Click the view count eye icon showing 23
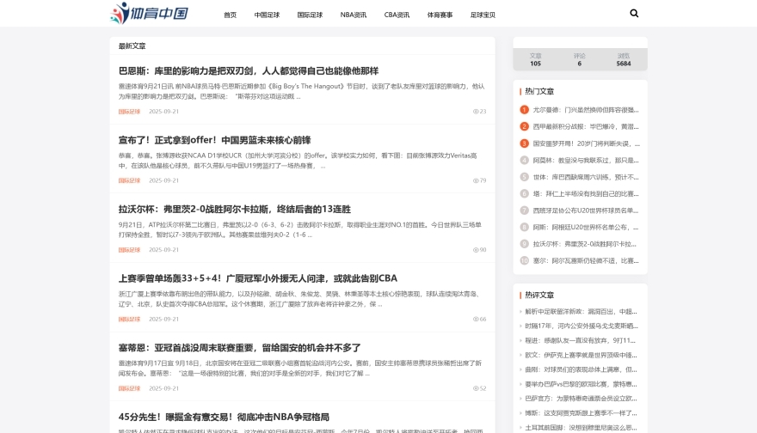This screenshot has height=433, width=757. (476, 112)
